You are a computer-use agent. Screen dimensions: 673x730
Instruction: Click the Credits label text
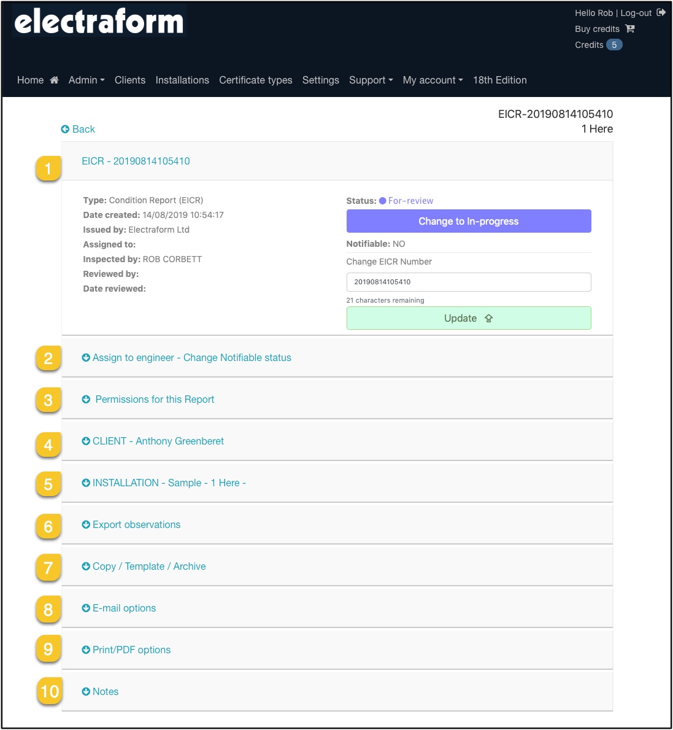589,45
